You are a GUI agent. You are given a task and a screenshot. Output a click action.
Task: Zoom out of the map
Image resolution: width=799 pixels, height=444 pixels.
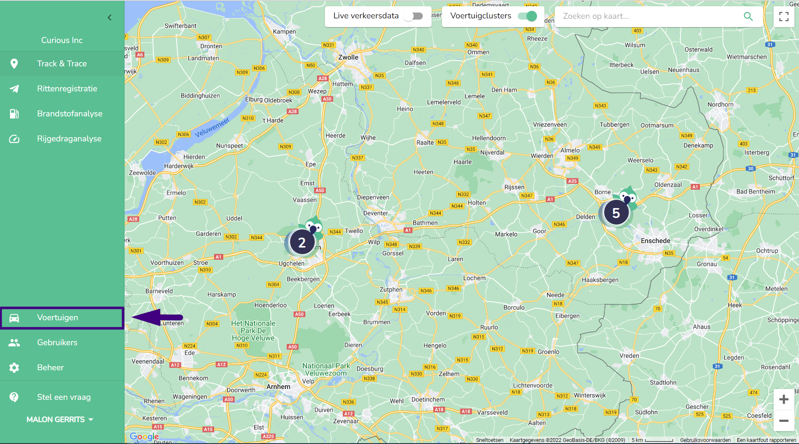click(784, 421)
